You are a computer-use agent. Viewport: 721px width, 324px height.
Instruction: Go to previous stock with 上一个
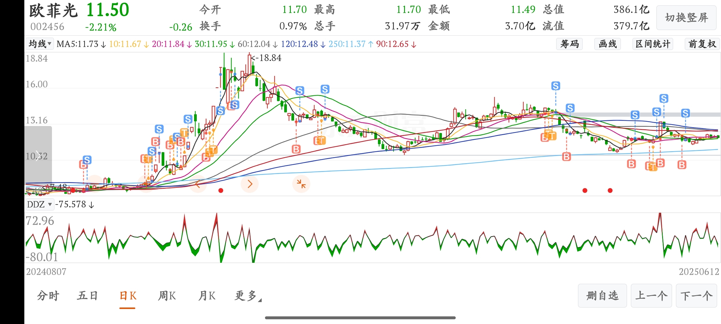651,296
